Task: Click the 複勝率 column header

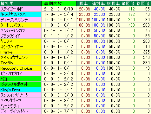Action: (113, 3)
